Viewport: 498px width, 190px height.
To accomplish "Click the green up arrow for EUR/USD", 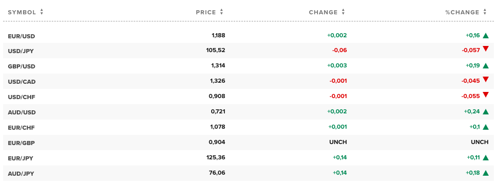I will click(x=485, y=36).
